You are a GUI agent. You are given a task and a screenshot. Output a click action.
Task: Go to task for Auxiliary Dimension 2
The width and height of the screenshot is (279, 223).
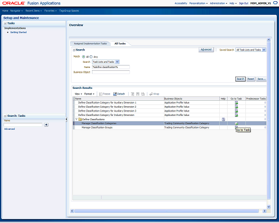point(236,107)
